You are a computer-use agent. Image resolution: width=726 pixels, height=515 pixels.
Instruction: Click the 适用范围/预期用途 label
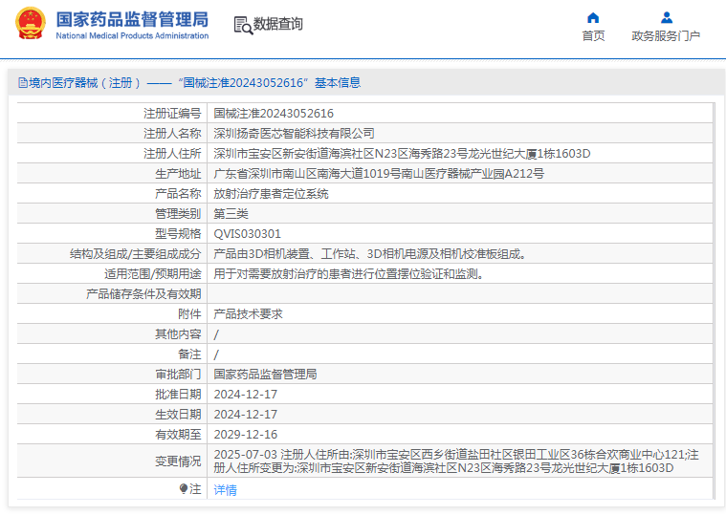(x=153, y=274)
